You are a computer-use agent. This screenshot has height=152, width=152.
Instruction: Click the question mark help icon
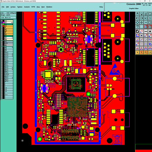click(x=150, y=22)
